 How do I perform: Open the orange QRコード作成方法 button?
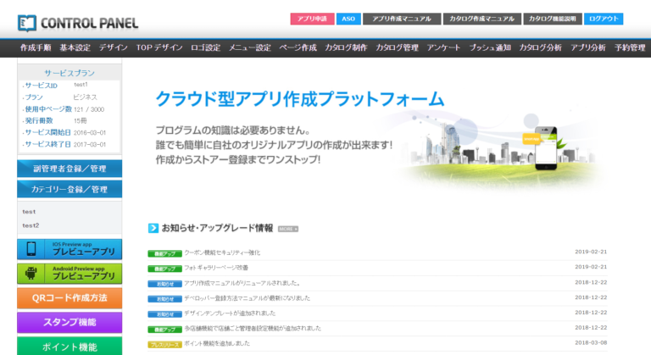pyautogui.click(x=70, y=298)
